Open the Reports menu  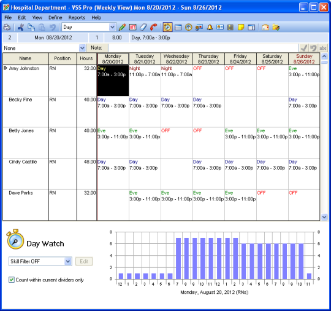[x=77, y=18]
